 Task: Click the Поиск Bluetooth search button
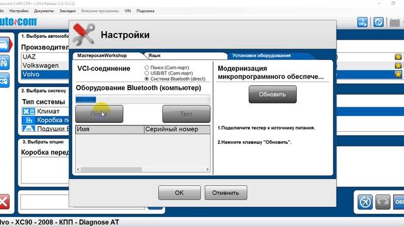pos(99,113)
